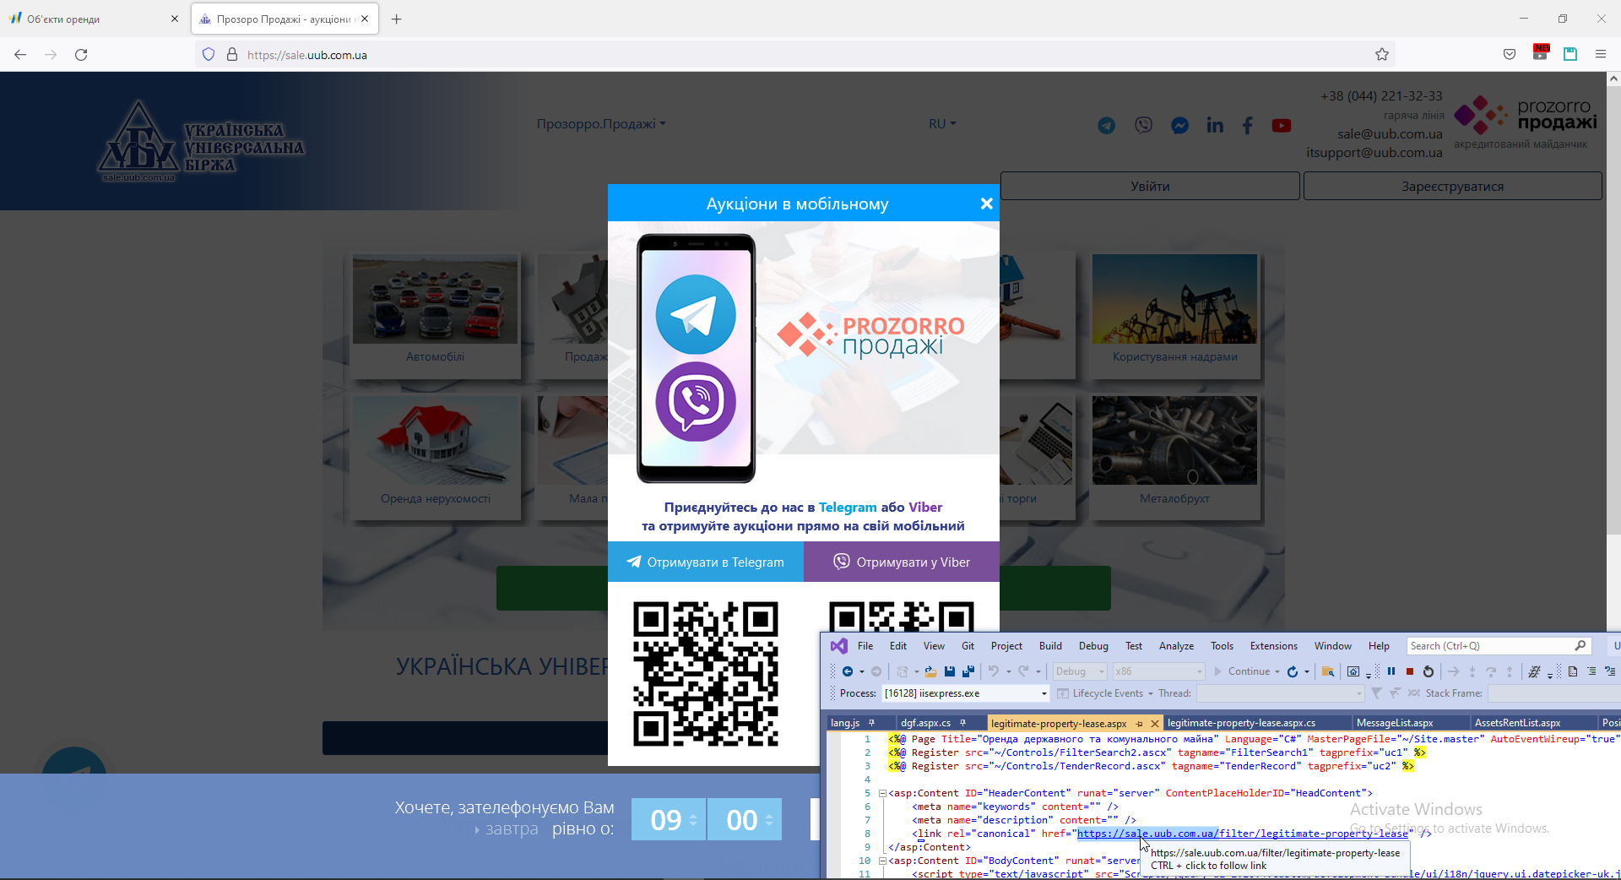This screenshot has height=880, width=1621.
Task: Go back in Firefox
Action: [x=20, y=55]
